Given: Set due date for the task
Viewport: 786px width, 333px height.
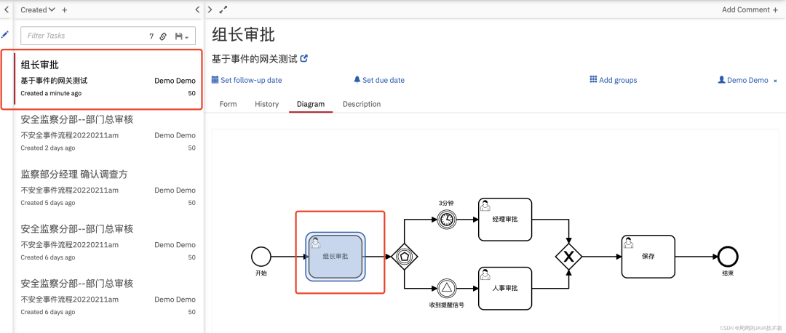Looking at the screenshot, I should pyautogui.click(x=379, y=80).
